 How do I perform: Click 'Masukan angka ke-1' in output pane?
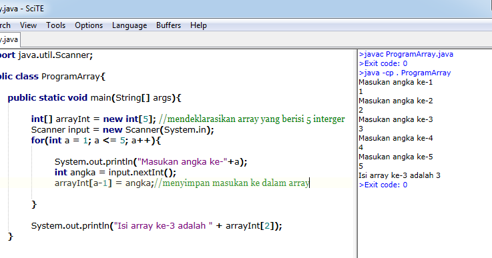(x=396, y=83)
